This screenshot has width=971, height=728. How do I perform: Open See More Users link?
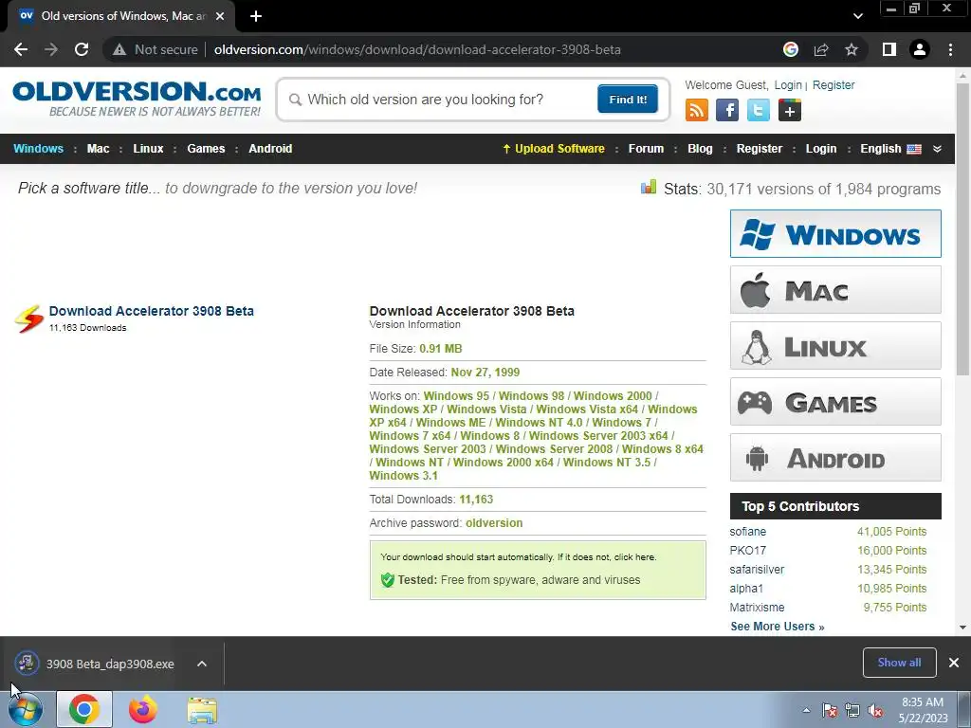pyautogui.click(x=778, y=627)
